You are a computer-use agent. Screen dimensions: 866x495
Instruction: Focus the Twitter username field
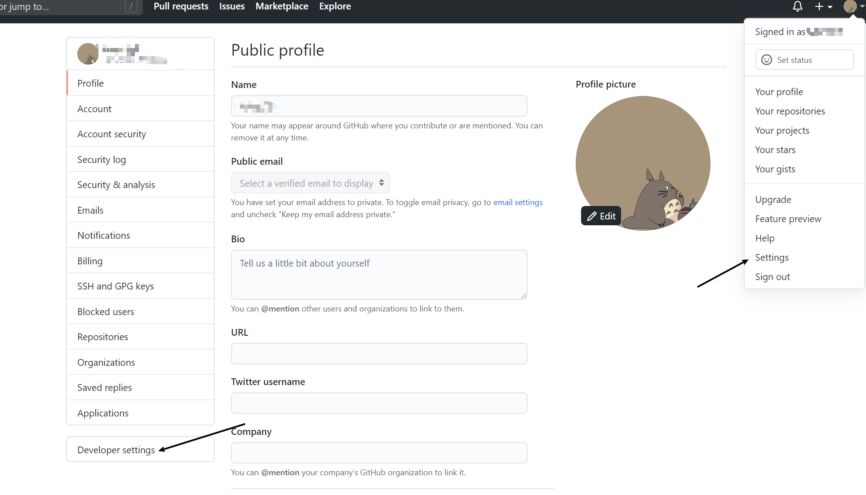[379, 403]
